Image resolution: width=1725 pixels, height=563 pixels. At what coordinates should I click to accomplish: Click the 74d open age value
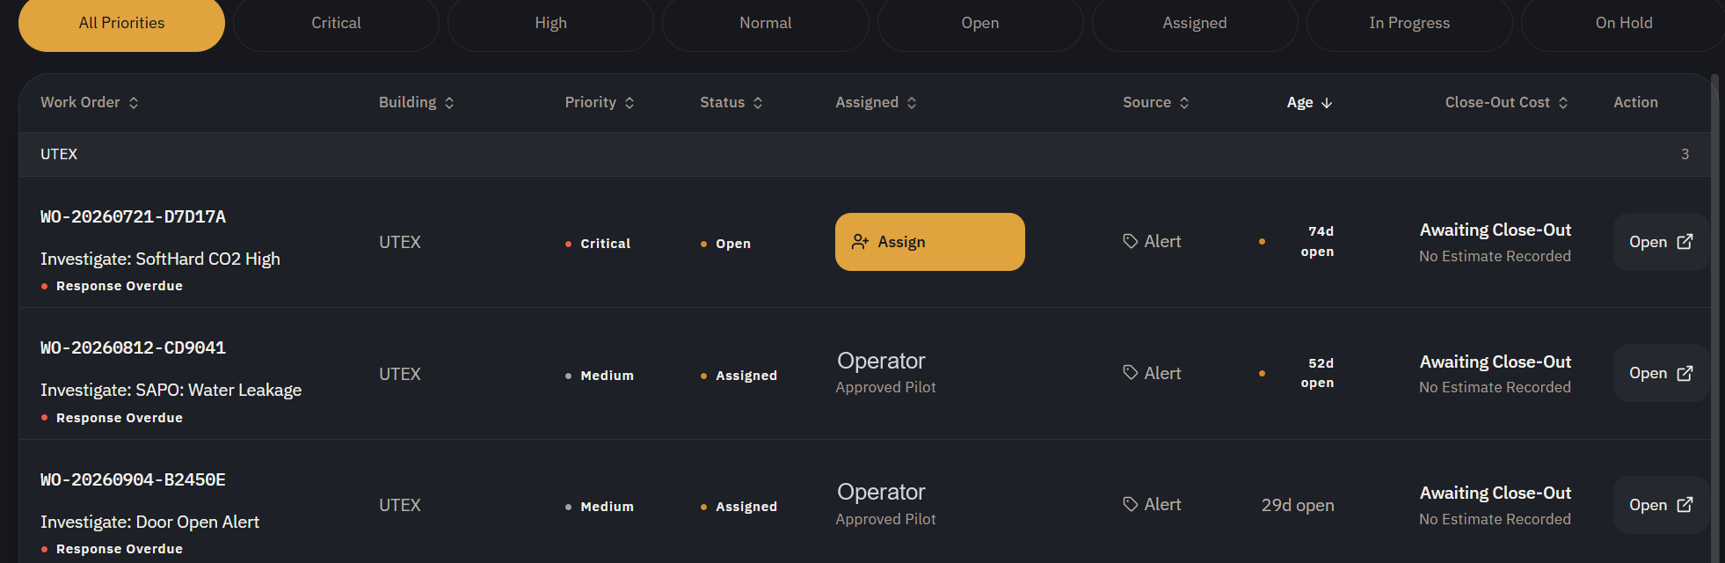[1317, 242]
